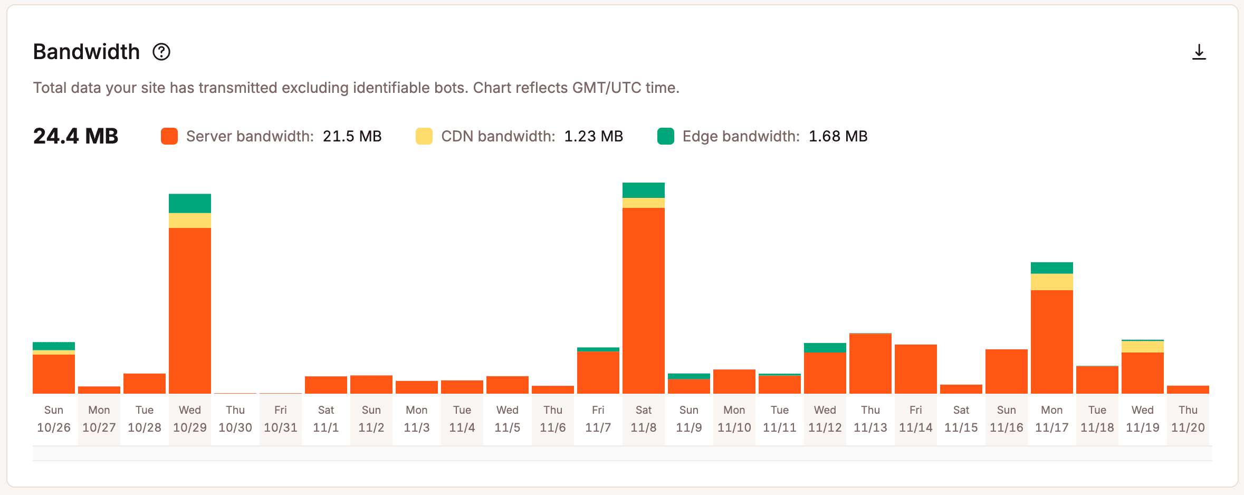Click the Bandwidth heading text

click(x=86, y=52)
